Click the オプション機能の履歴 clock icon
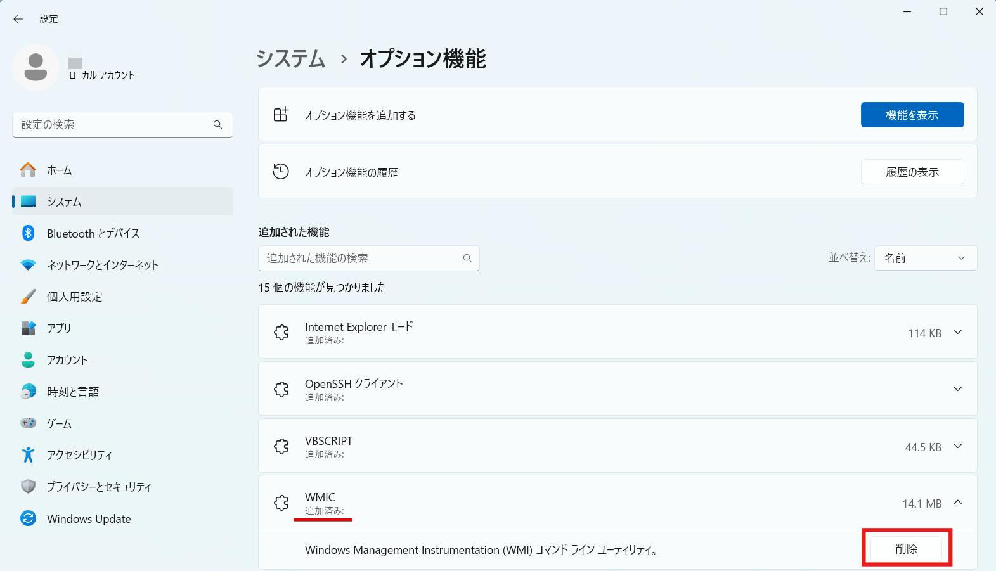 pos(281,172)
